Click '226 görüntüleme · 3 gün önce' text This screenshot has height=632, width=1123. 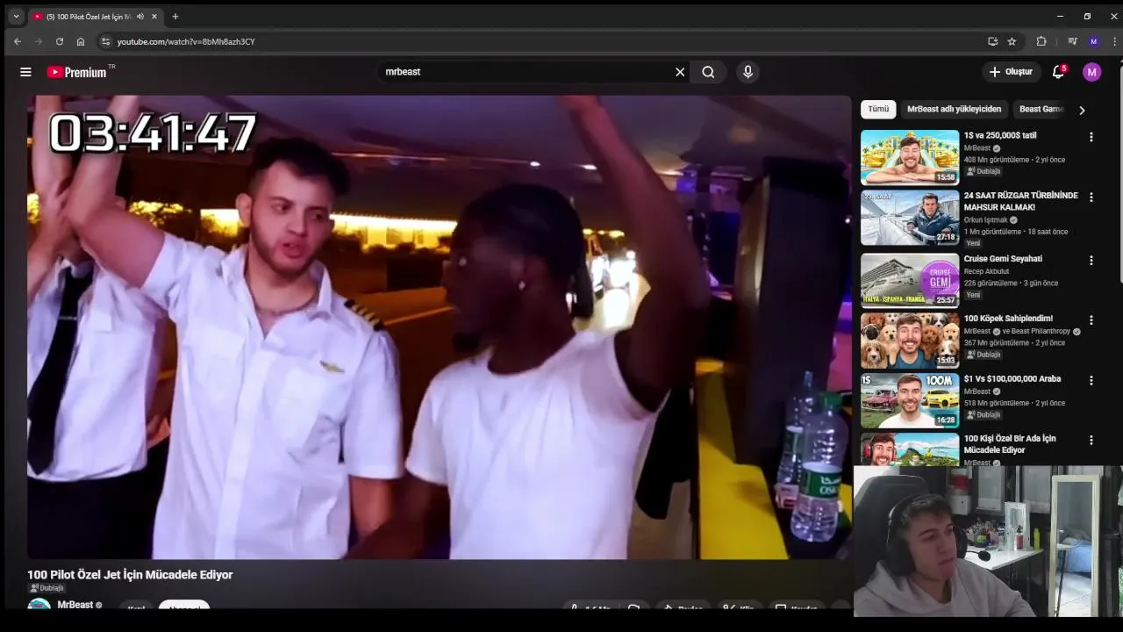pos(1011,284)
